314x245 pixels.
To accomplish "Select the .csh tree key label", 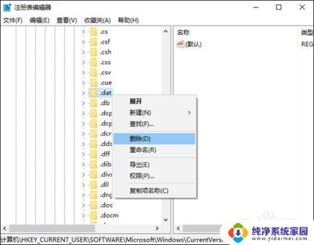I will coord(106,52).
